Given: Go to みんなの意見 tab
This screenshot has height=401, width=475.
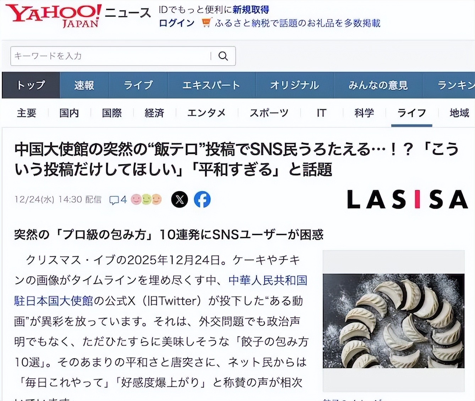Looking at the screenshot, I should coord(378,85).
